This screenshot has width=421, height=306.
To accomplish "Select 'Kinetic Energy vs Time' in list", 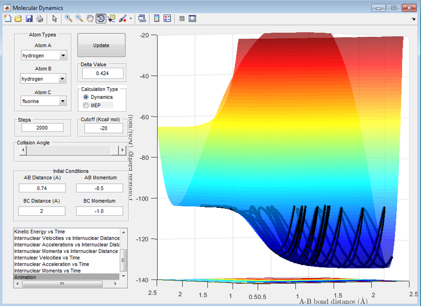I will coord(39,232).
